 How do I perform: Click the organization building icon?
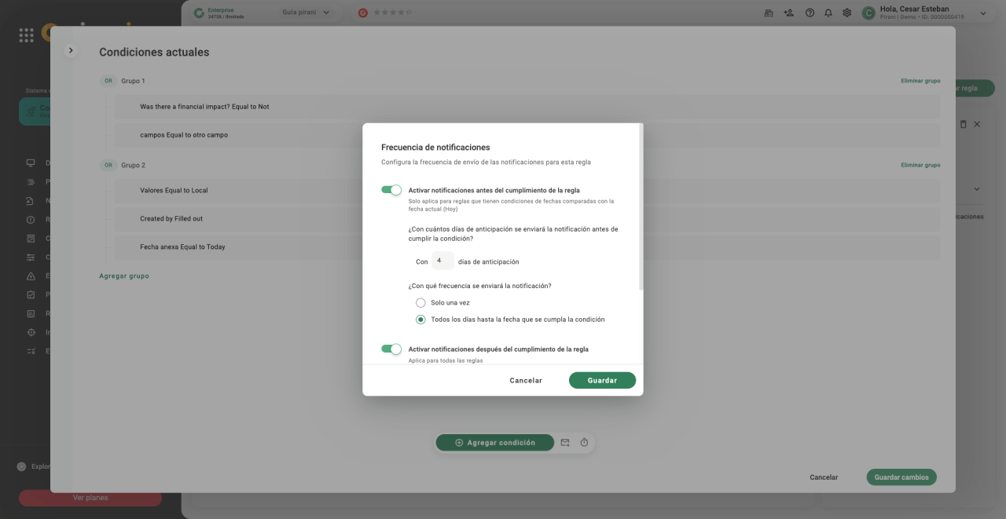(769, 13)
